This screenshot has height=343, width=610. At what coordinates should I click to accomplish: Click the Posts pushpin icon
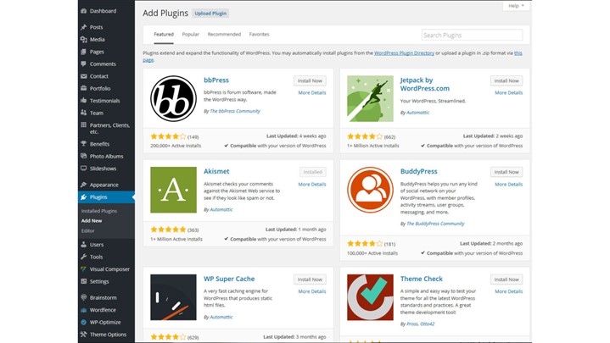click(84, 27)
